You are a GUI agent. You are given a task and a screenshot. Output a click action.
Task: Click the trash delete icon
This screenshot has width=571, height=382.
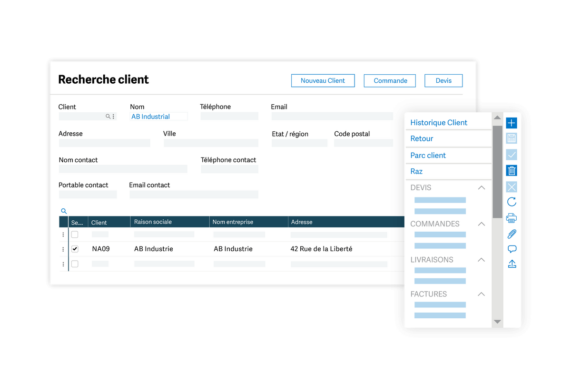[x=512, y=171]
